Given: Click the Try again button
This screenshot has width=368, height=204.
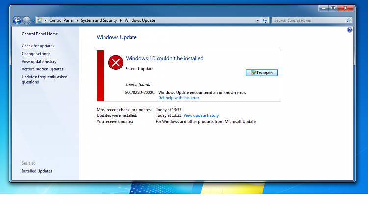Looking at the screenshot, I should pyautogui.click(x=262, y=73).
